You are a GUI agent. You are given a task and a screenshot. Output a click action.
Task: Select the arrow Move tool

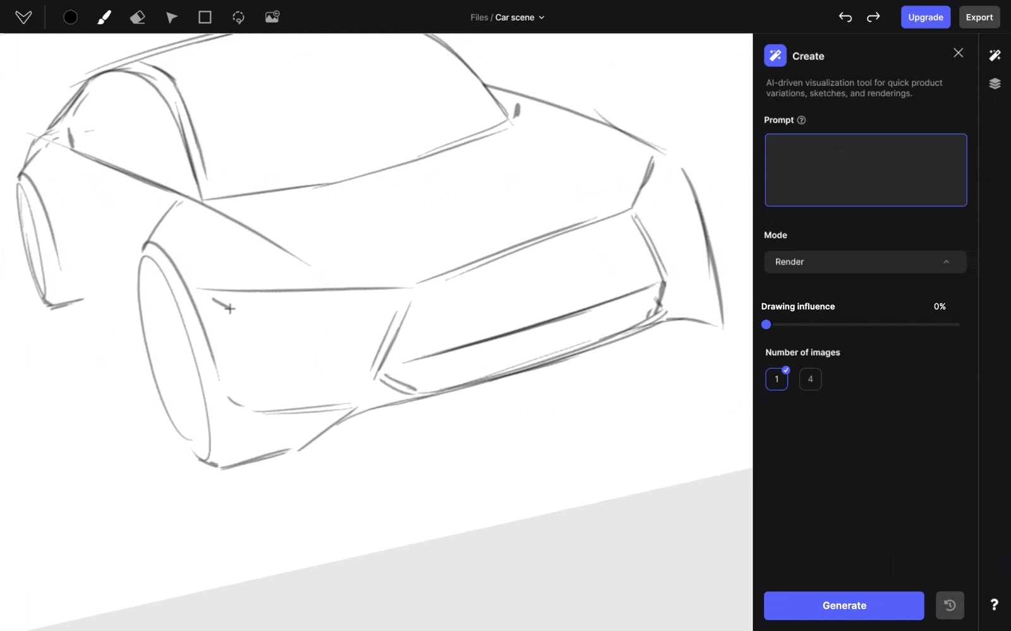pos(171,17)
